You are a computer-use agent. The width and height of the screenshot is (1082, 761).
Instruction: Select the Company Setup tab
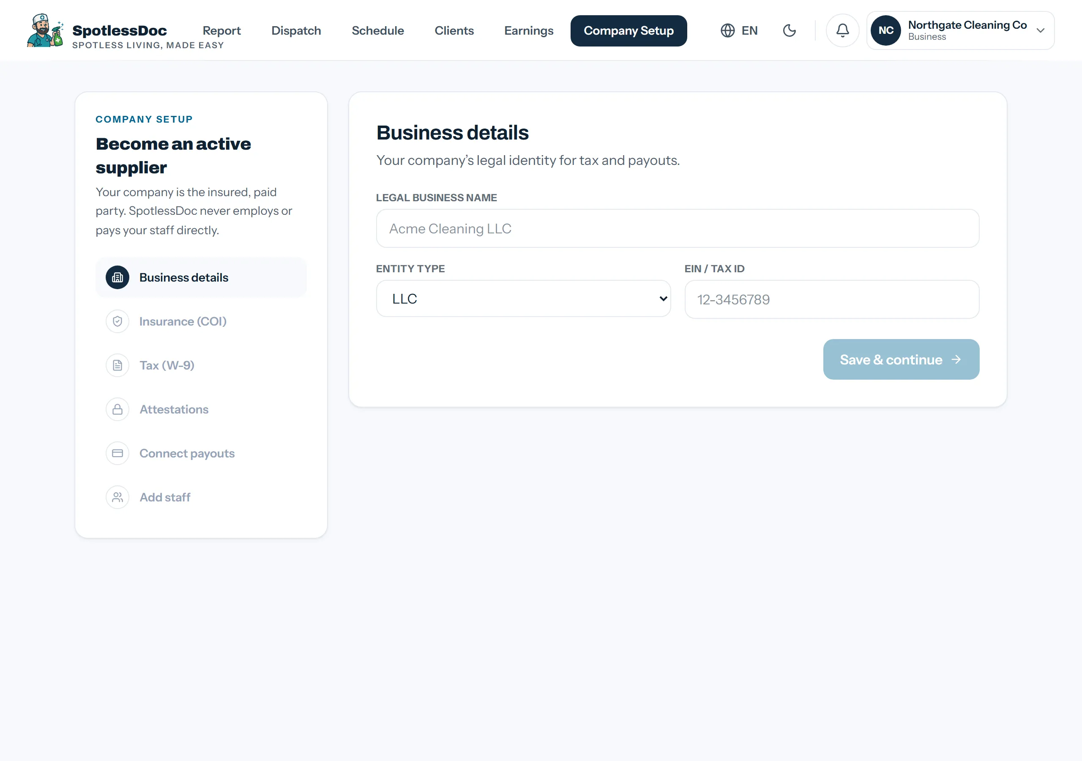pyautogui.click(x=628, y=30)
